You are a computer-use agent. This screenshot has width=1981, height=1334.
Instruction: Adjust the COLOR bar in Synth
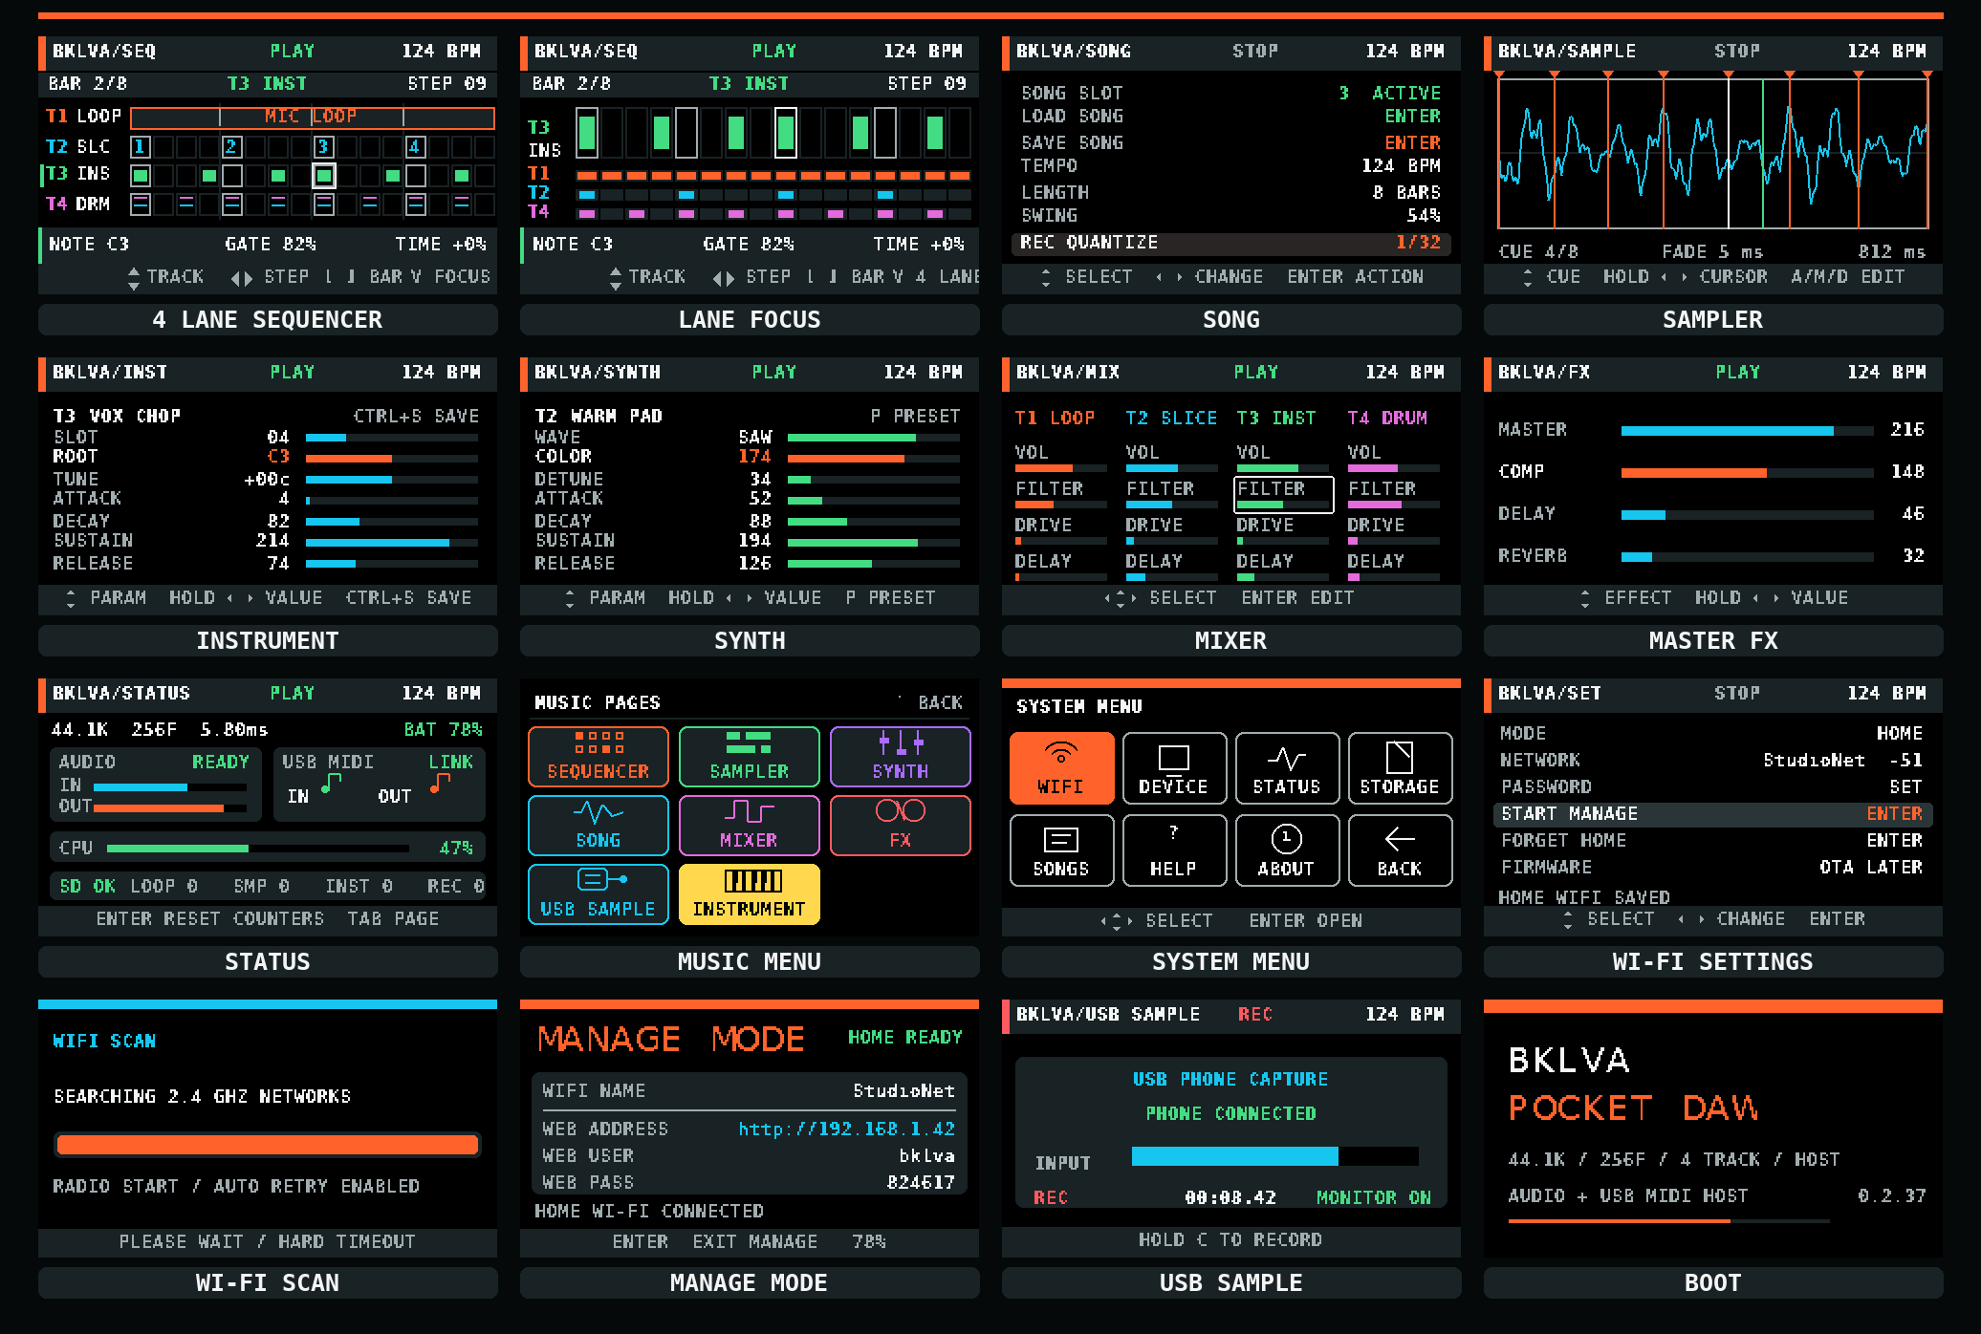tap(873, 459)
